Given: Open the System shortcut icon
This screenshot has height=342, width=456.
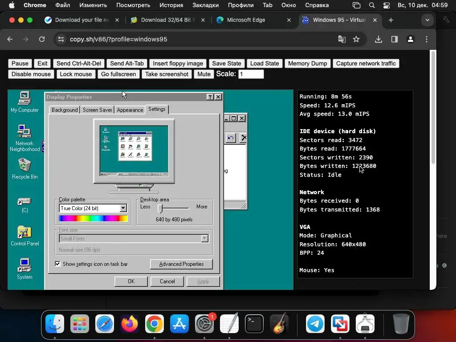Looking at the screenshot, I should [24, 269].
